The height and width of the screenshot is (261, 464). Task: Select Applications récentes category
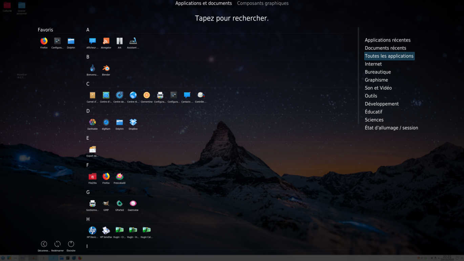tap(387, 40)
